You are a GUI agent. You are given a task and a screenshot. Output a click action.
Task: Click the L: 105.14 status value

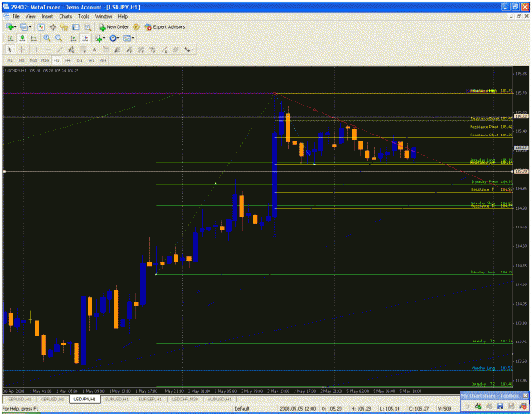click(x=388, y=409)
